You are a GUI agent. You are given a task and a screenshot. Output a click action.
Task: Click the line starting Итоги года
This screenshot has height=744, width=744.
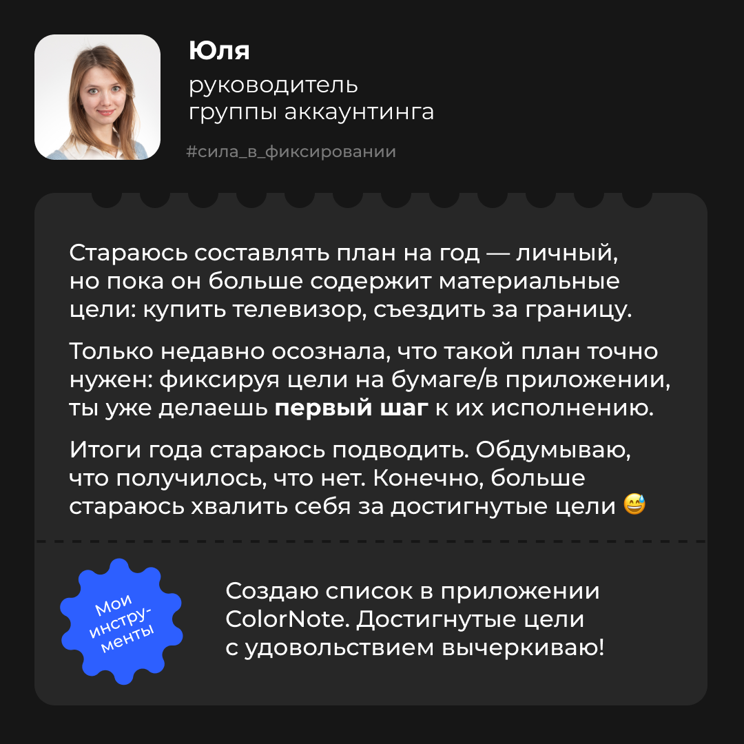click(351, 450)
